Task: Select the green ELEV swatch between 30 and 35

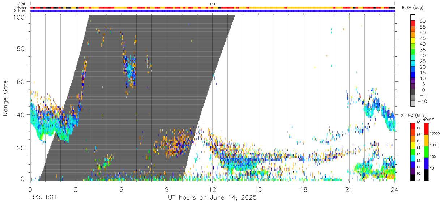Action: (413, 52)
